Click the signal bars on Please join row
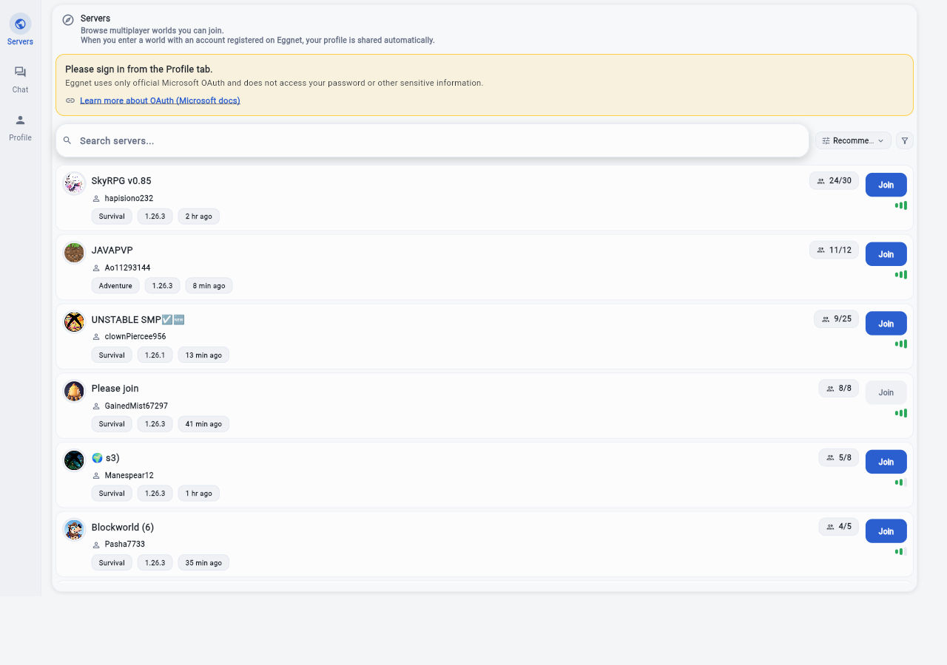The height and width of the screenshot is (665, 947). coord(900,413)
